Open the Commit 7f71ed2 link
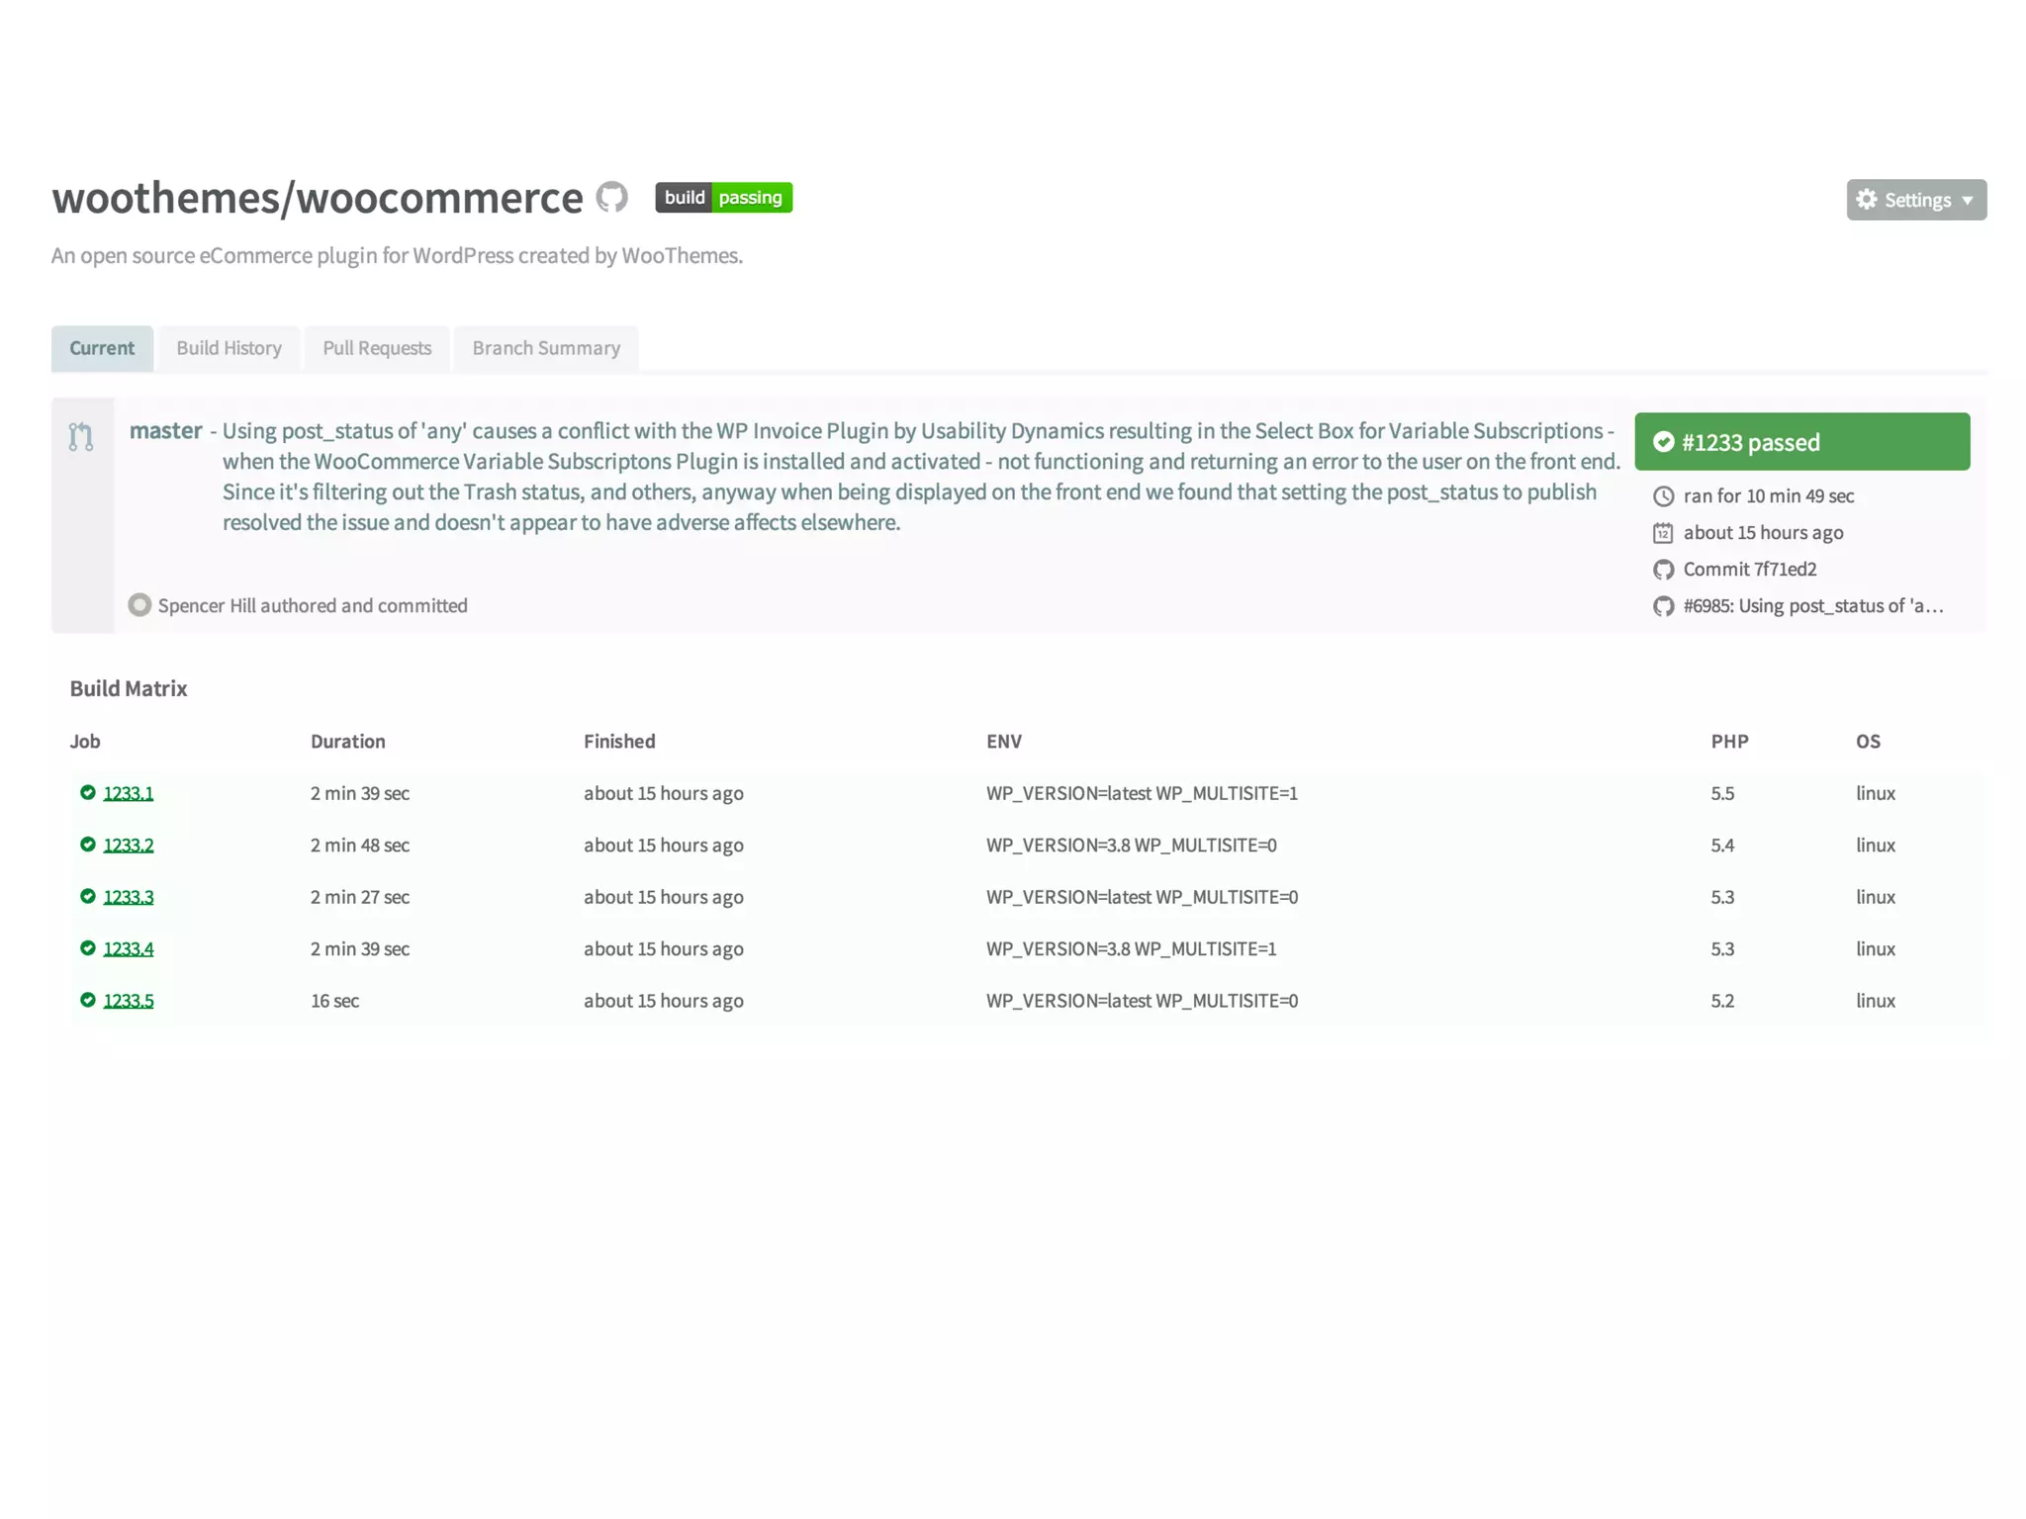Viewport: 2026px width, 1519px height. 1749,570
